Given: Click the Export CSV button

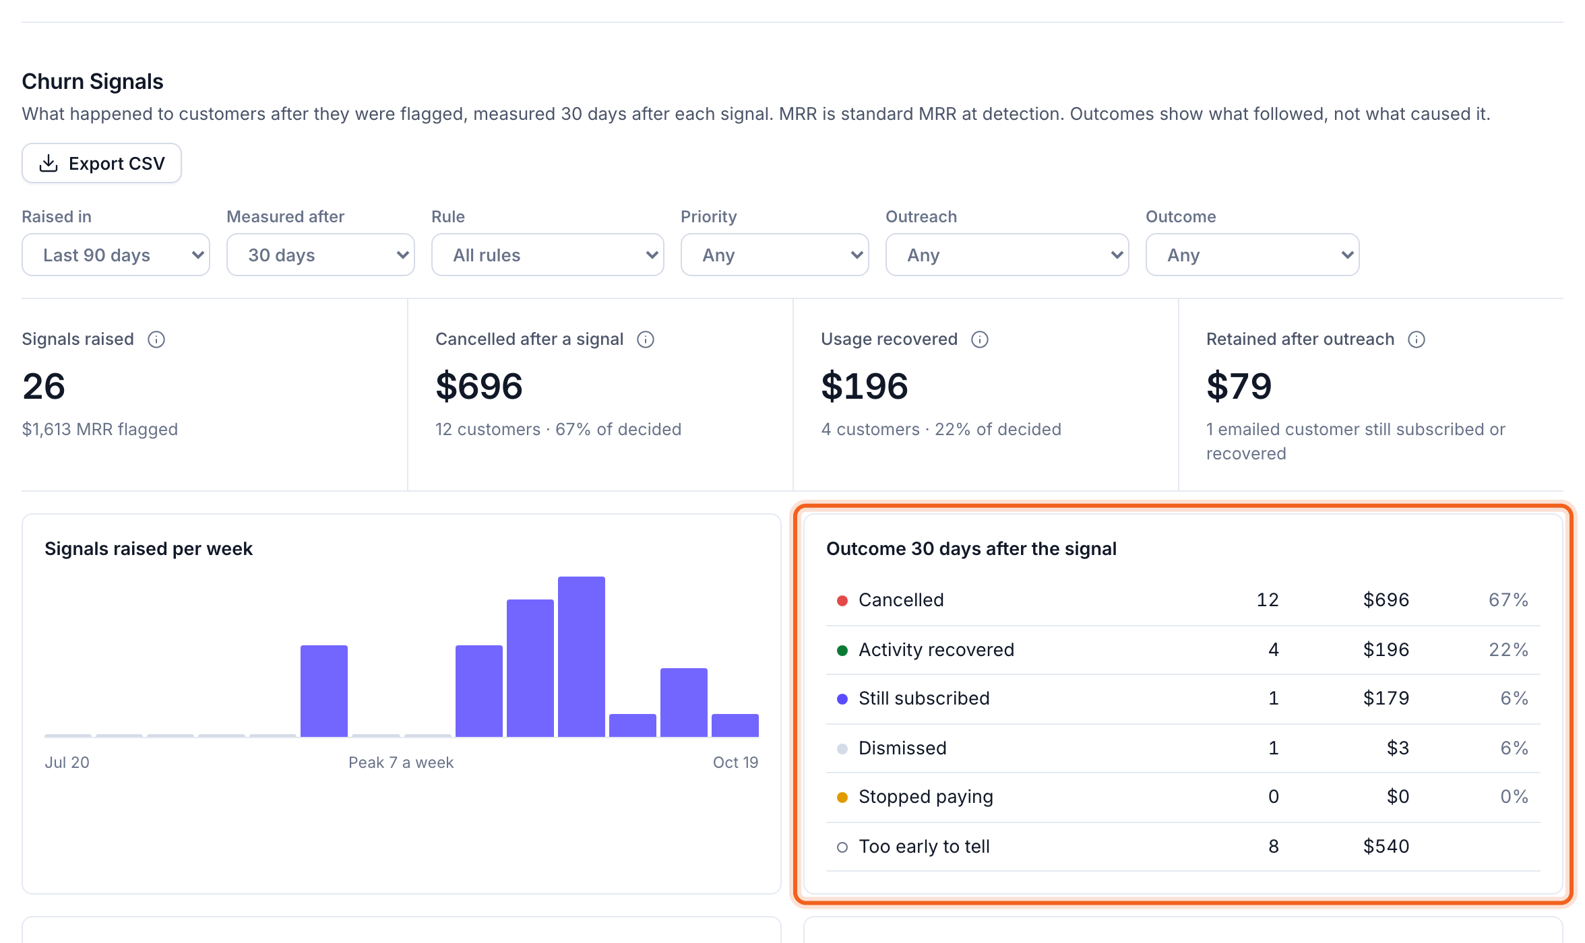Looking at the screenshot, I should [x=102, y=163].
